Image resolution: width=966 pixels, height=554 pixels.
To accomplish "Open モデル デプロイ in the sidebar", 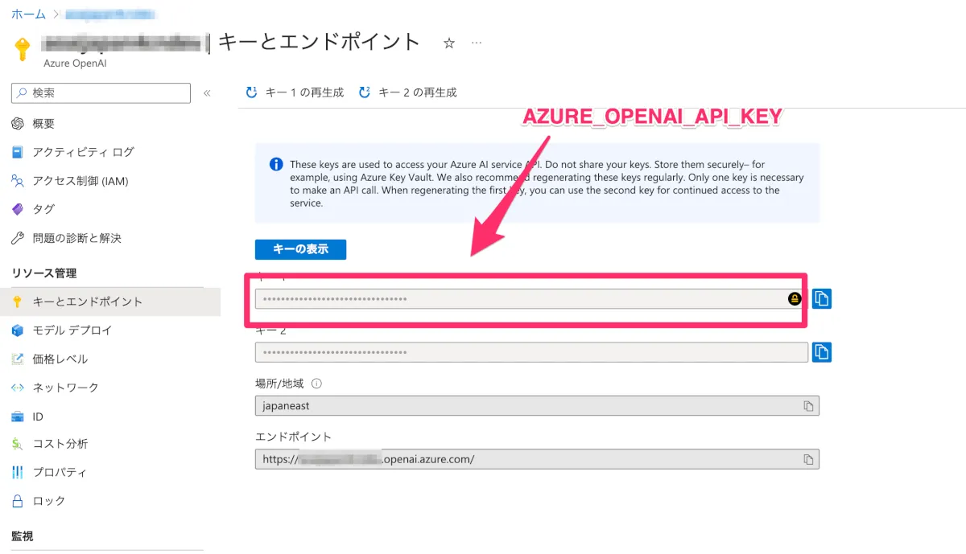I will [x=72, y=330].
